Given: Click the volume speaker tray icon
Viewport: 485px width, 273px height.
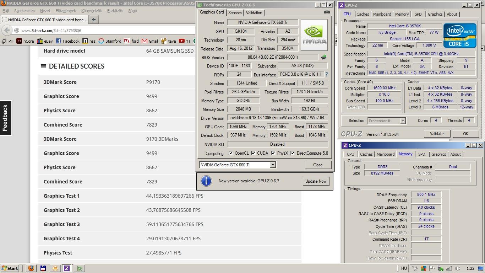Looking at the screenshot, I should pyautogui.click(x=458, y=268).
